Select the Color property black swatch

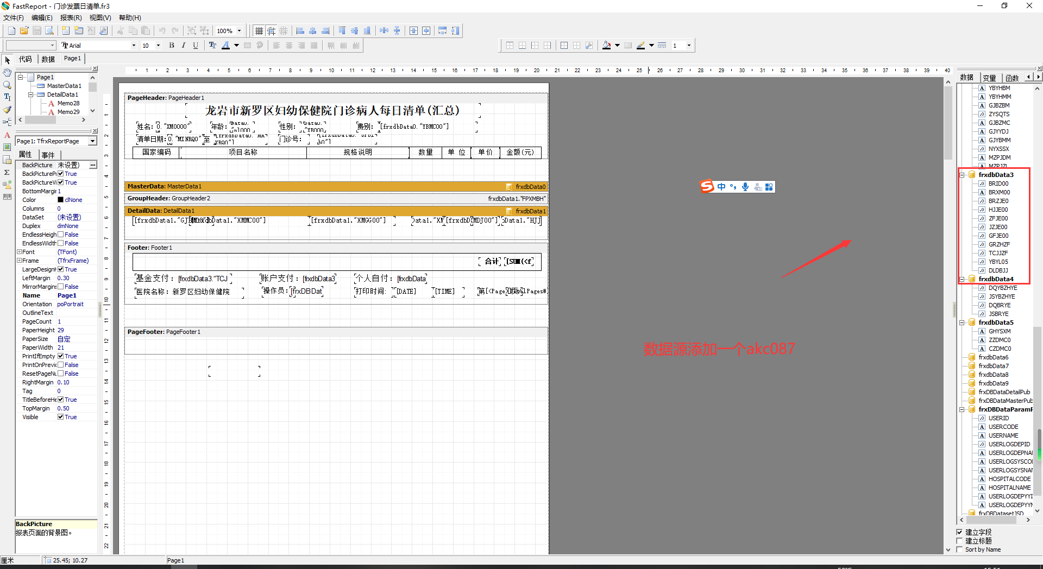point(60,200)
